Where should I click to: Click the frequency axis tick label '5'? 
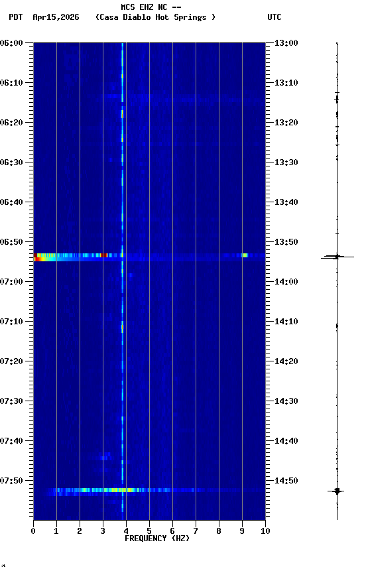pos(149,531)
